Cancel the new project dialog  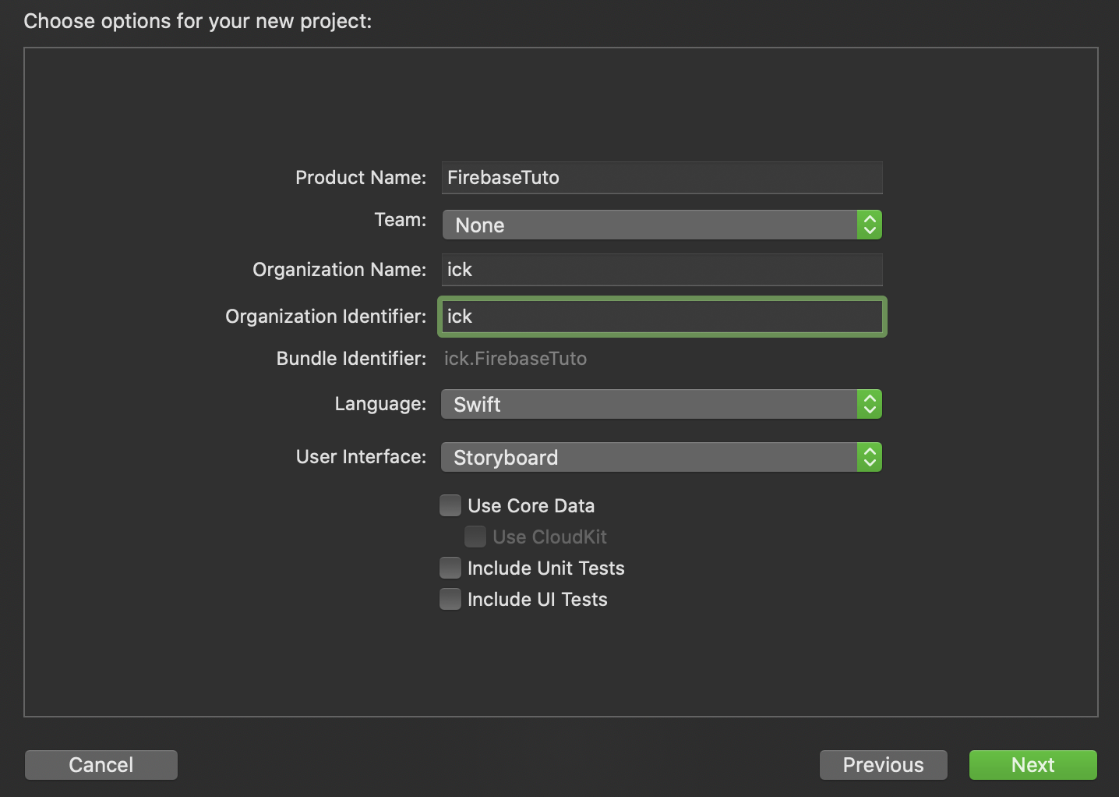point(101,765)
